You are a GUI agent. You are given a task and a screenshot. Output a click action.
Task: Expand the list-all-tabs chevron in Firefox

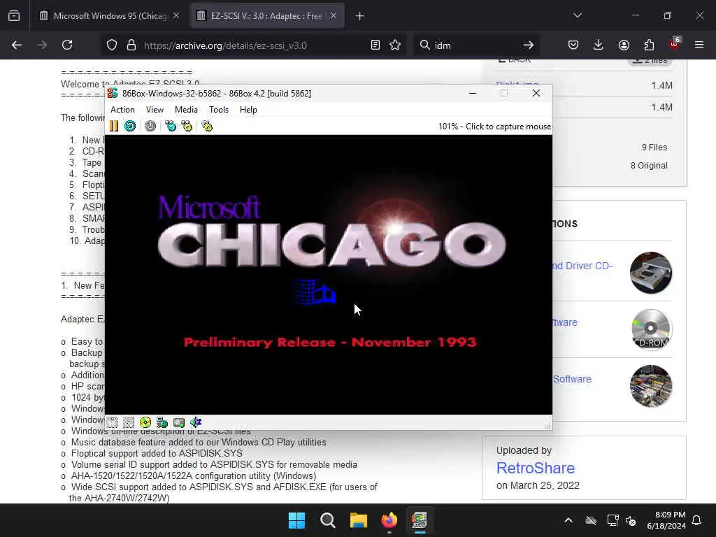click(578, 15)
